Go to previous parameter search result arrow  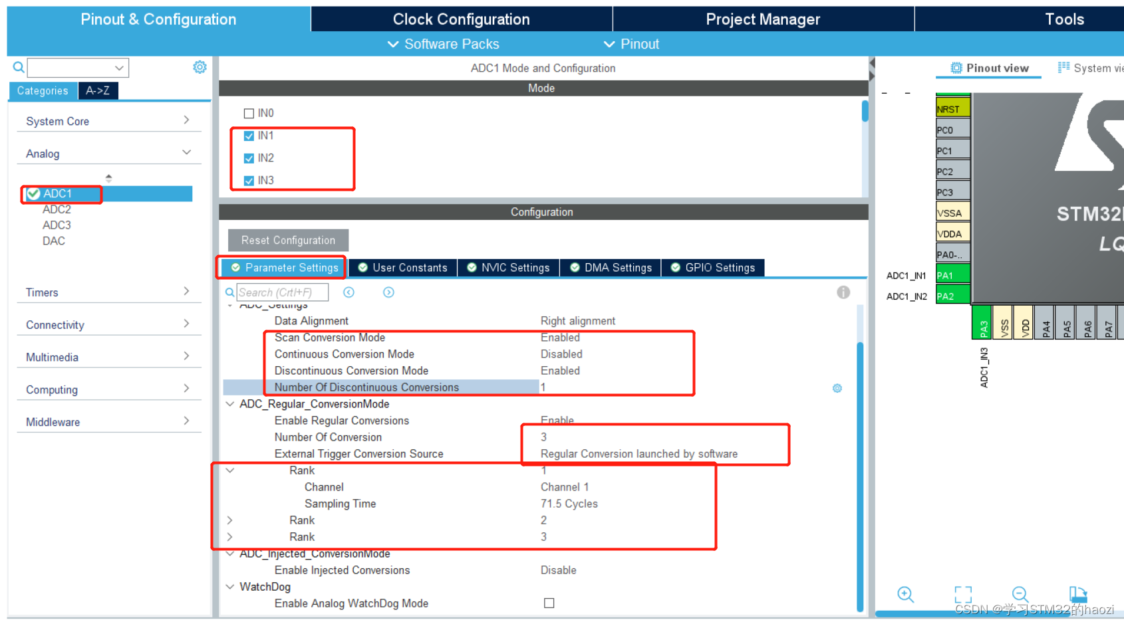point(349,292)
